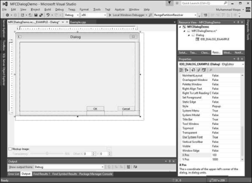Click the Clear All output icon
This screenshot has width=252, height=183.
pyautogui.click(x=129, y=167)
